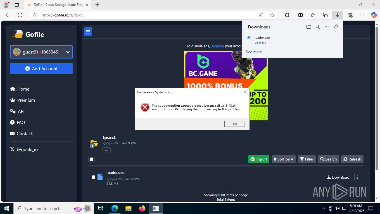Open the Filter button

[x=307, y=159]
